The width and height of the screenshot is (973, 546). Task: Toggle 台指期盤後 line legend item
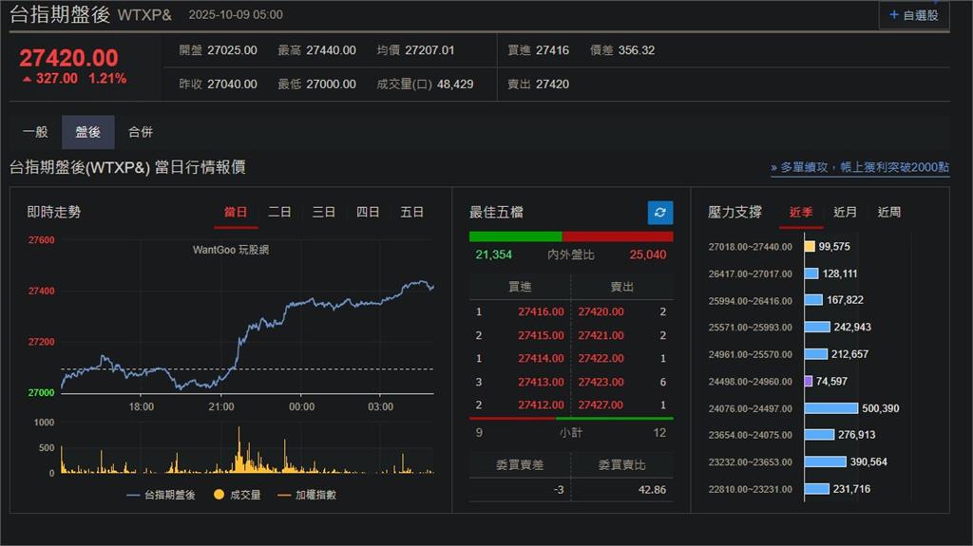coord(161,495)
